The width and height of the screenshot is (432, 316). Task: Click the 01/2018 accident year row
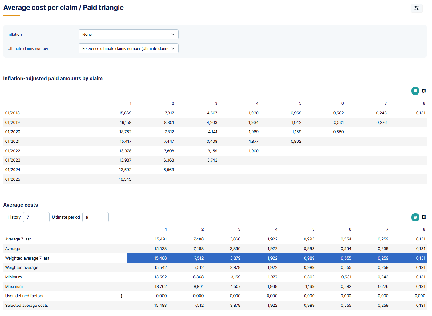(x=43, y=113)
